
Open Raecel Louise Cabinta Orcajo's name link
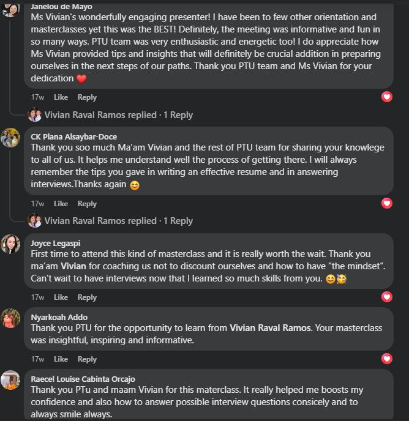(x=83, y=379)
